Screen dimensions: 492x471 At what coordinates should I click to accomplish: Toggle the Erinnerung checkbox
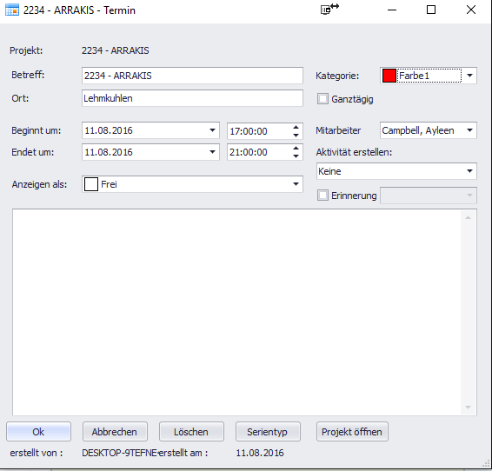click(322, 195)
